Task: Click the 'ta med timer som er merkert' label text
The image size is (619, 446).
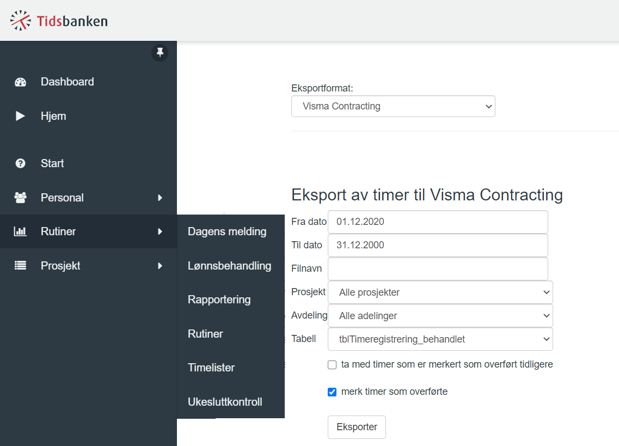Action: [447, 364]
